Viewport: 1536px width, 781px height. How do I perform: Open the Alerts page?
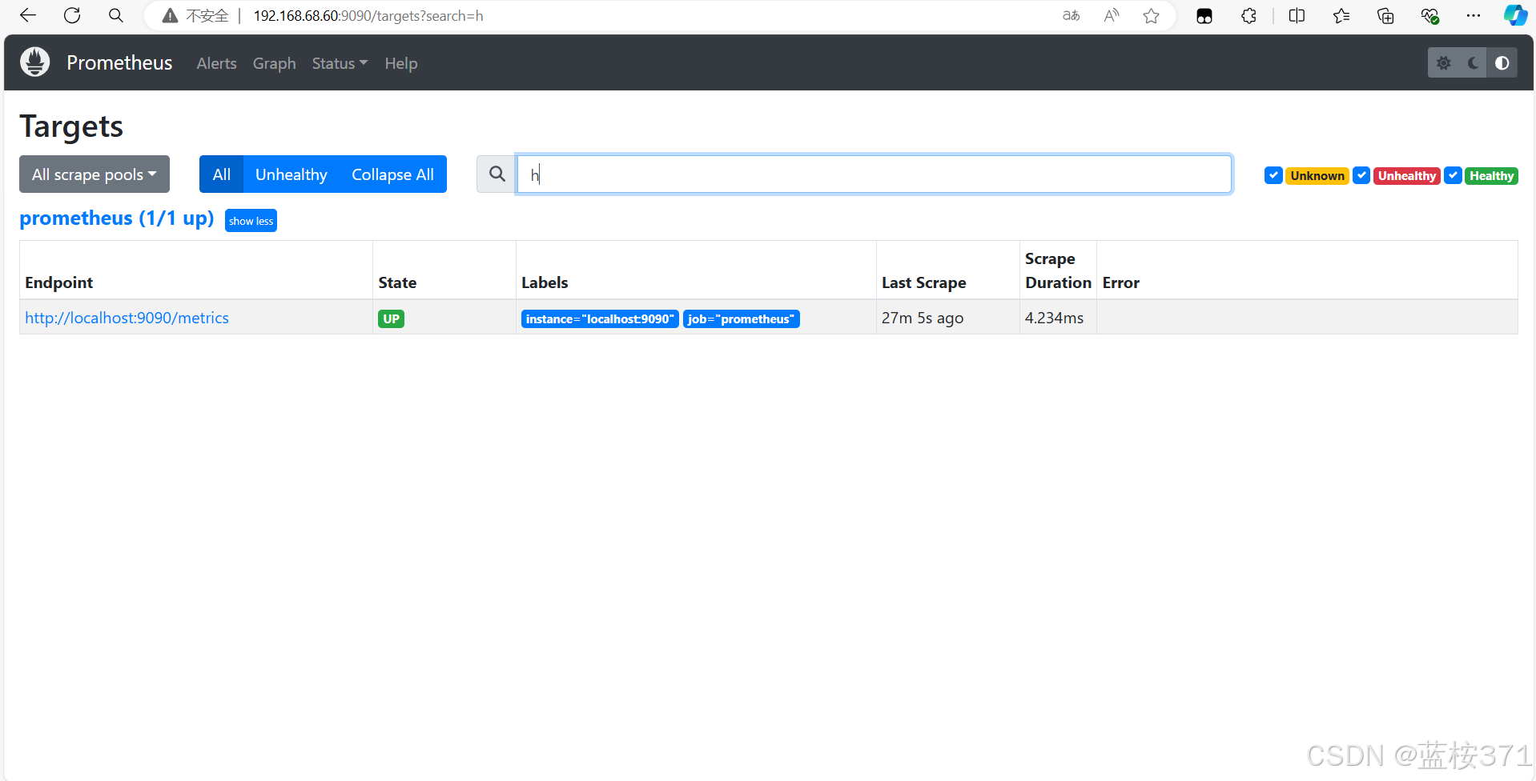(x=216, y=63)
